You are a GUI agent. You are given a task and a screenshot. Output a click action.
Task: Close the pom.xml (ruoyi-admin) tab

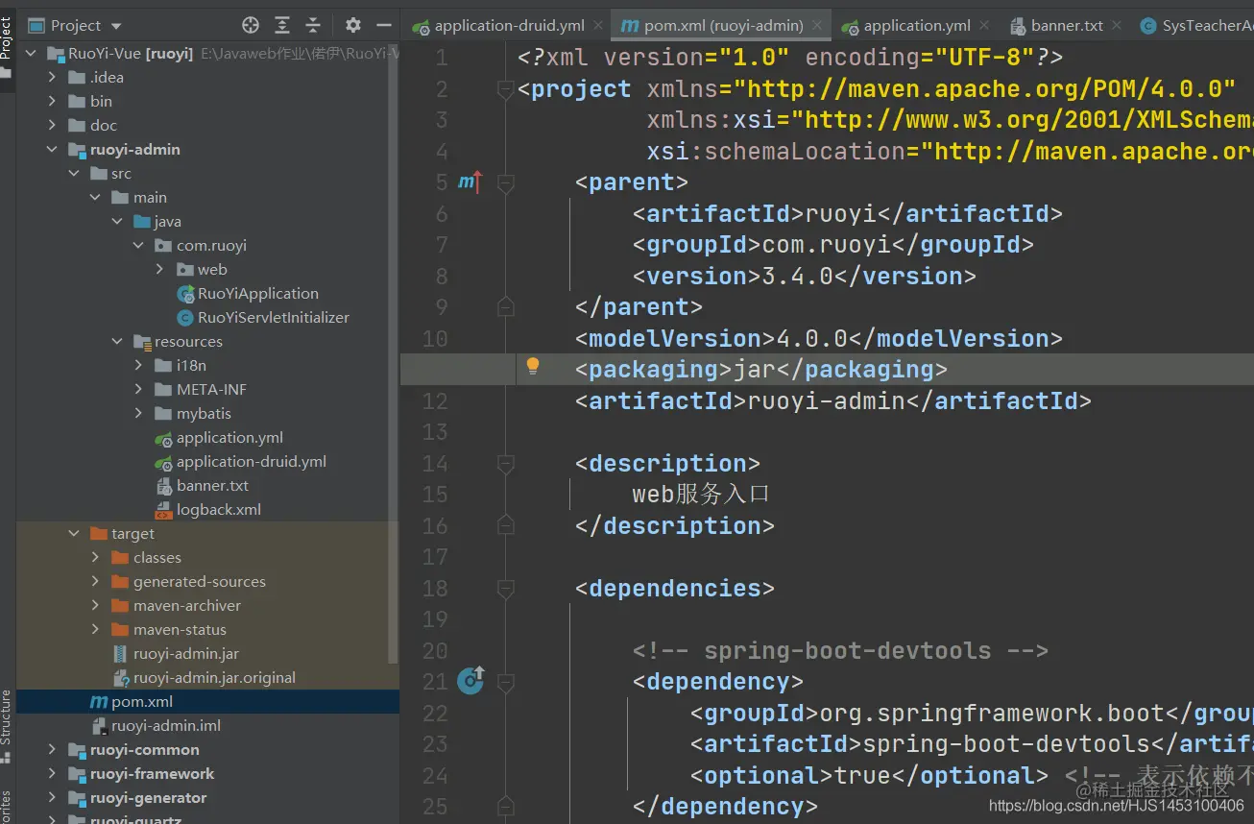(817, 26)
